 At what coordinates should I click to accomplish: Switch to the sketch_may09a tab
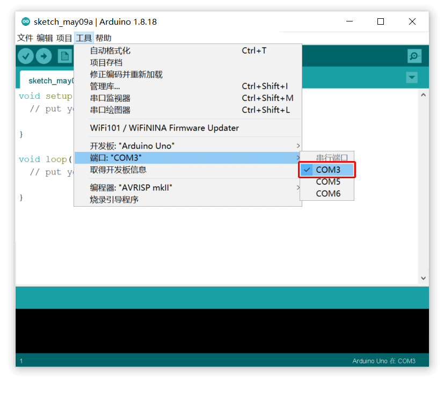coord(51,81)
